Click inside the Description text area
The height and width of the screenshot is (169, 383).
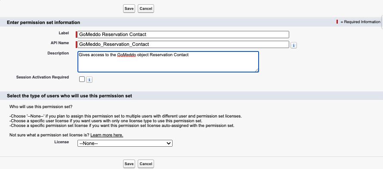coord(168,62)
